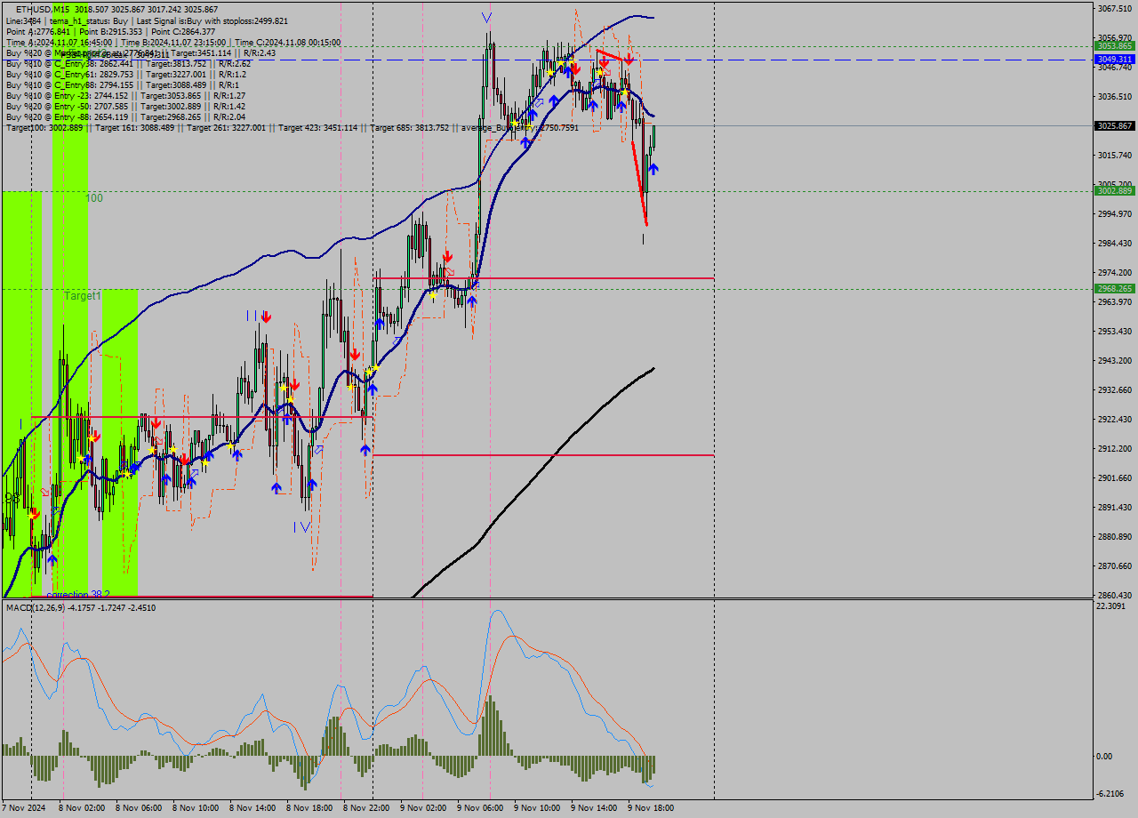Click the 8 Nov 18:00 time label

tap(309, 808)
